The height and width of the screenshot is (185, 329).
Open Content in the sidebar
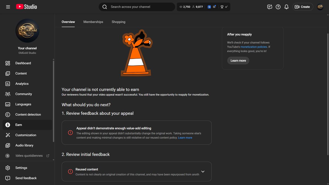click(27, 73)
